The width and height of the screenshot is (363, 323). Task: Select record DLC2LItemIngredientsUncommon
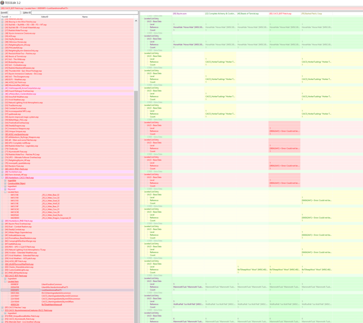(x=67, y=293)
